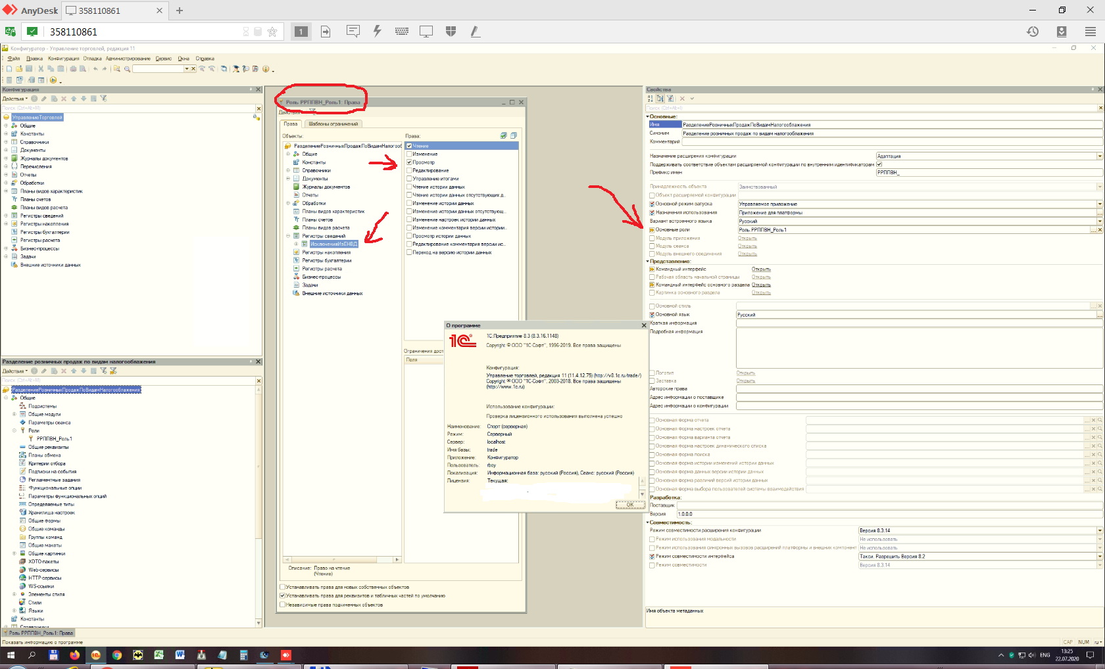Screen dimensions: 1105x669
Task: Click uncheck-all rights icon in role window
Action: [x=514, y=135]
